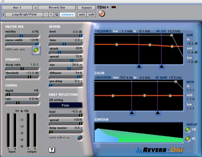
Task: Toggle the RC display button
Action: pos(188,138)
